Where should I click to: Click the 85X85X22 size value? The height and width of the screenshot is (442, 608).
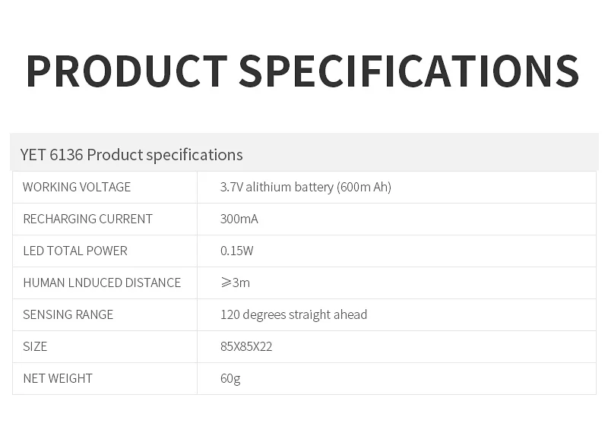coord(246,346)
